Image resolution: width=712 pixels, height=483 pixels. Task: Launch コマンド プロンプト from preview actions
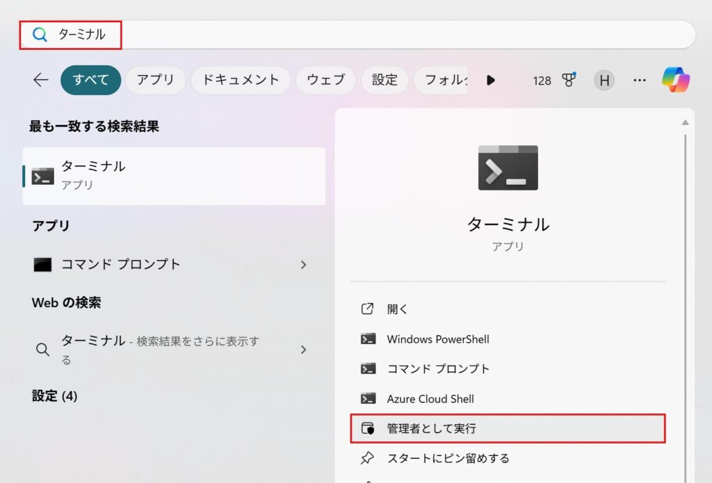coord(508,368)
